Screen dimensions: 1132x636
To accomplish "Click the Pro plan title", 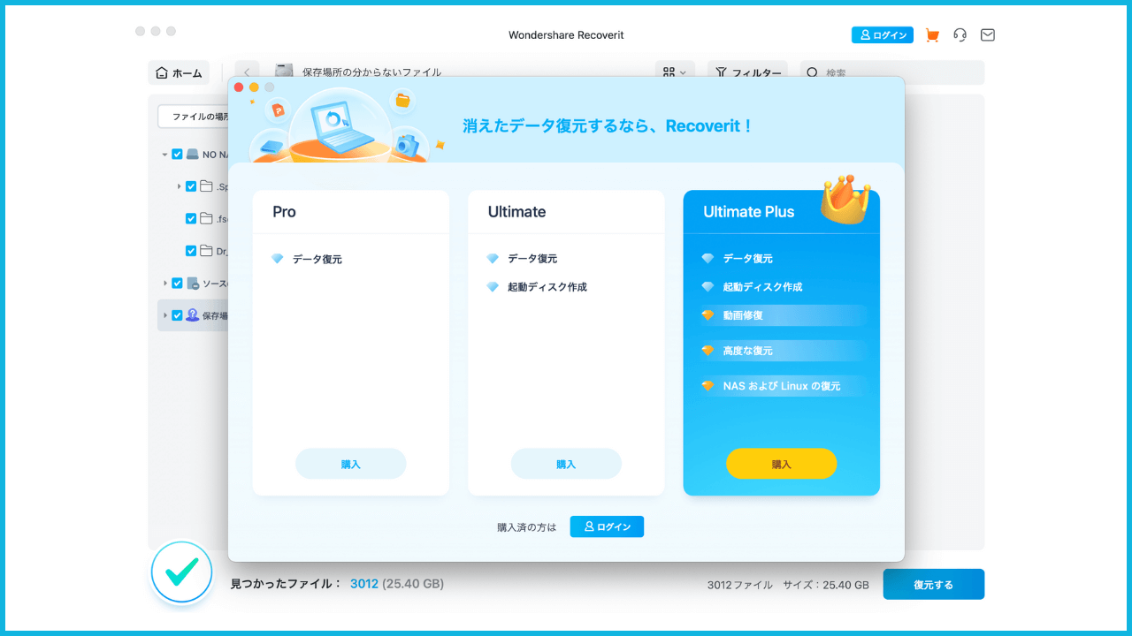I will (284, 212).
